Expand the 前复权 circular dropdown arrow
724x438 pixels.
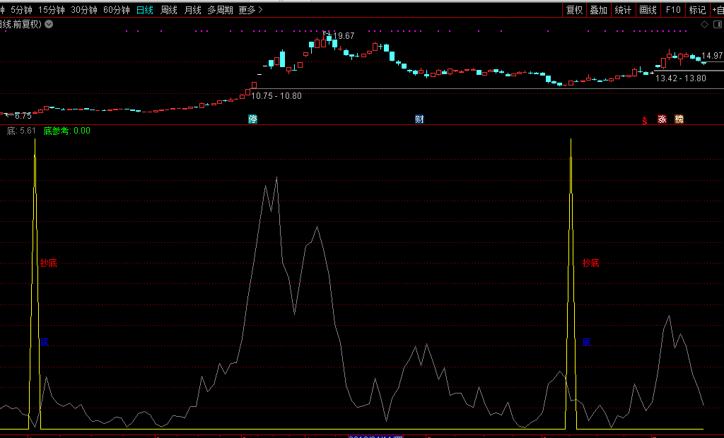point(49,24)
